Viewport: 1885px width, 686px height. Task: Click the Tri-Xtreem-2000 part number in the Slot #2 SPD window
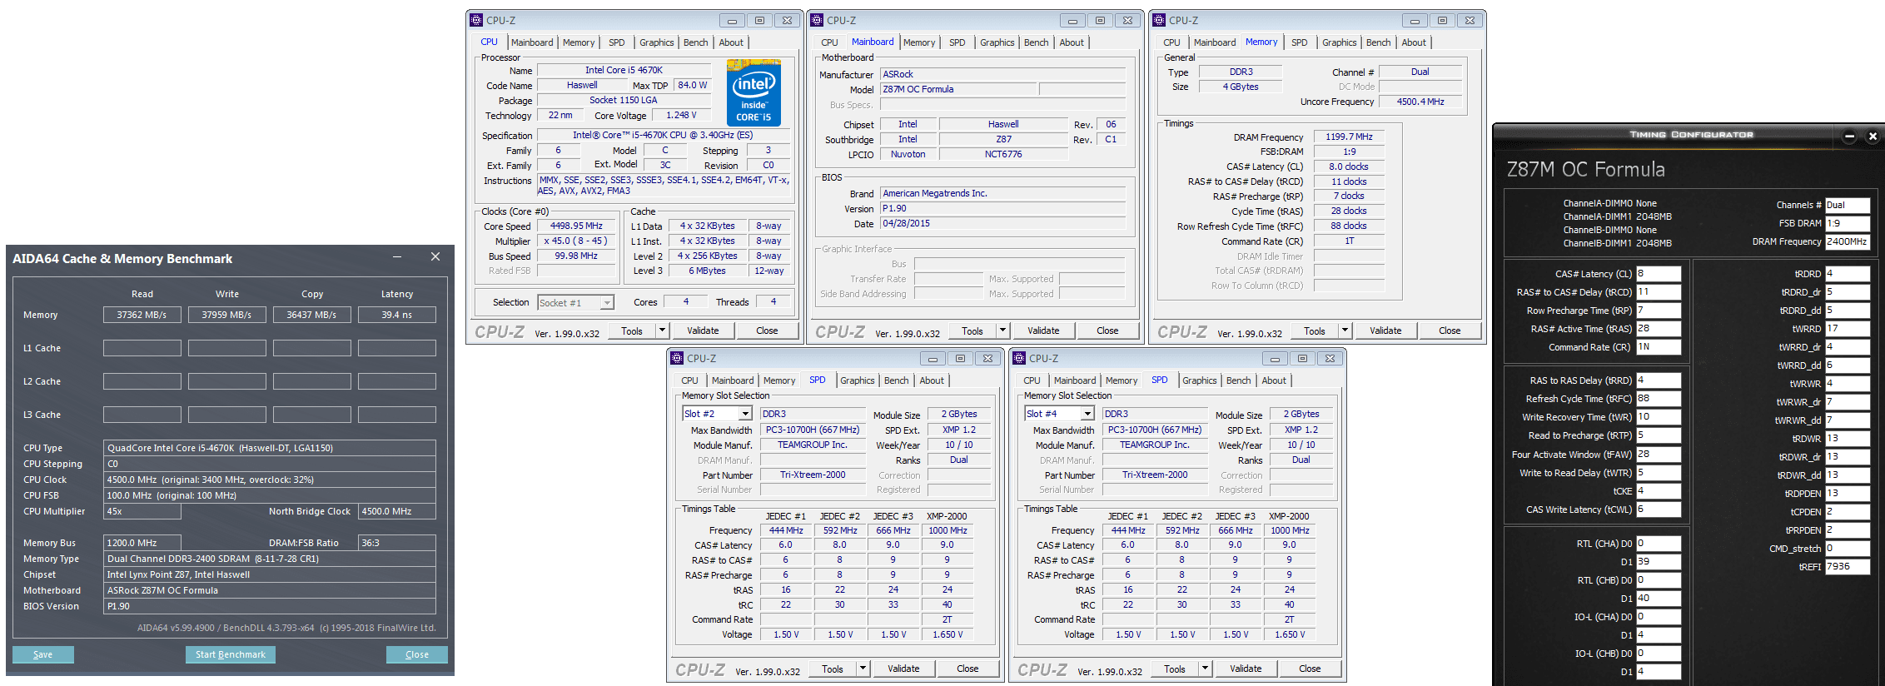(813, 475)
